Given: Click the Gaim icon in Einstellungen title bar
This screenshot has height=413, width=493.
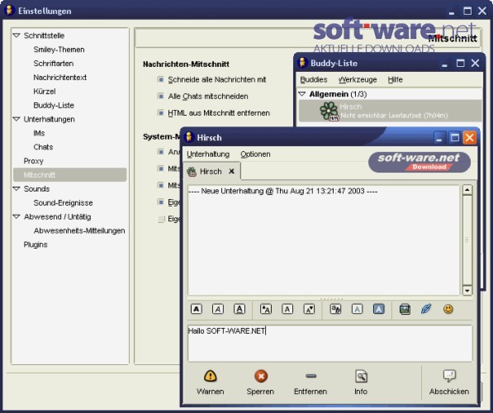Looking at the screenshot, I should pos(9,10).
